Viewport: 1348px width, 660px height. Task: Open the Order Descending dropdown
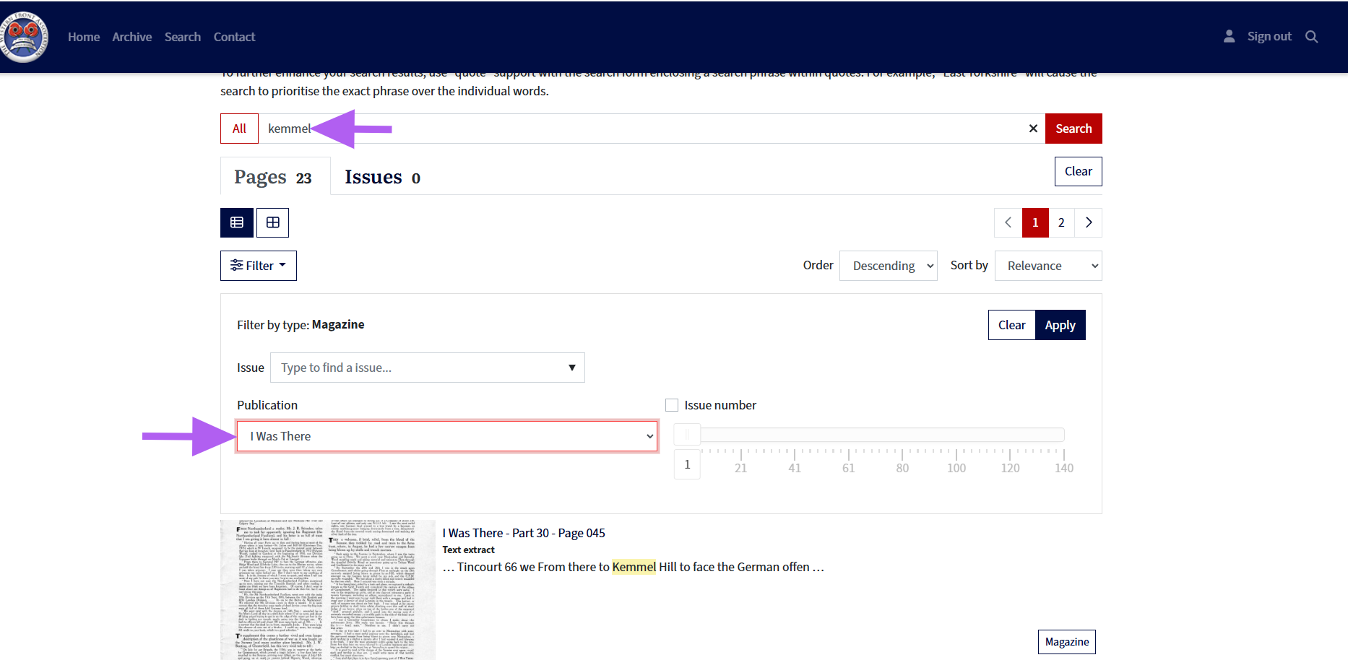point(888,266)
